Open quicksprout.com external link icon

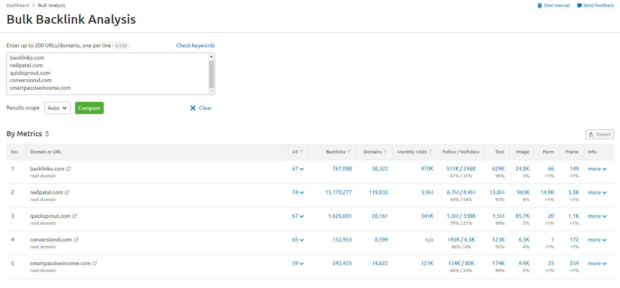pos(74,216)
